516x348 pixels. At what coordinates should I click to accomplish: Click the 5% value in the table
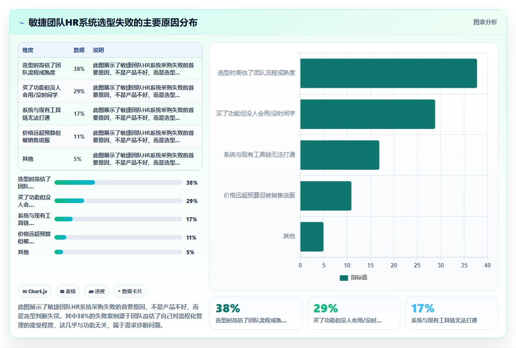78,159
